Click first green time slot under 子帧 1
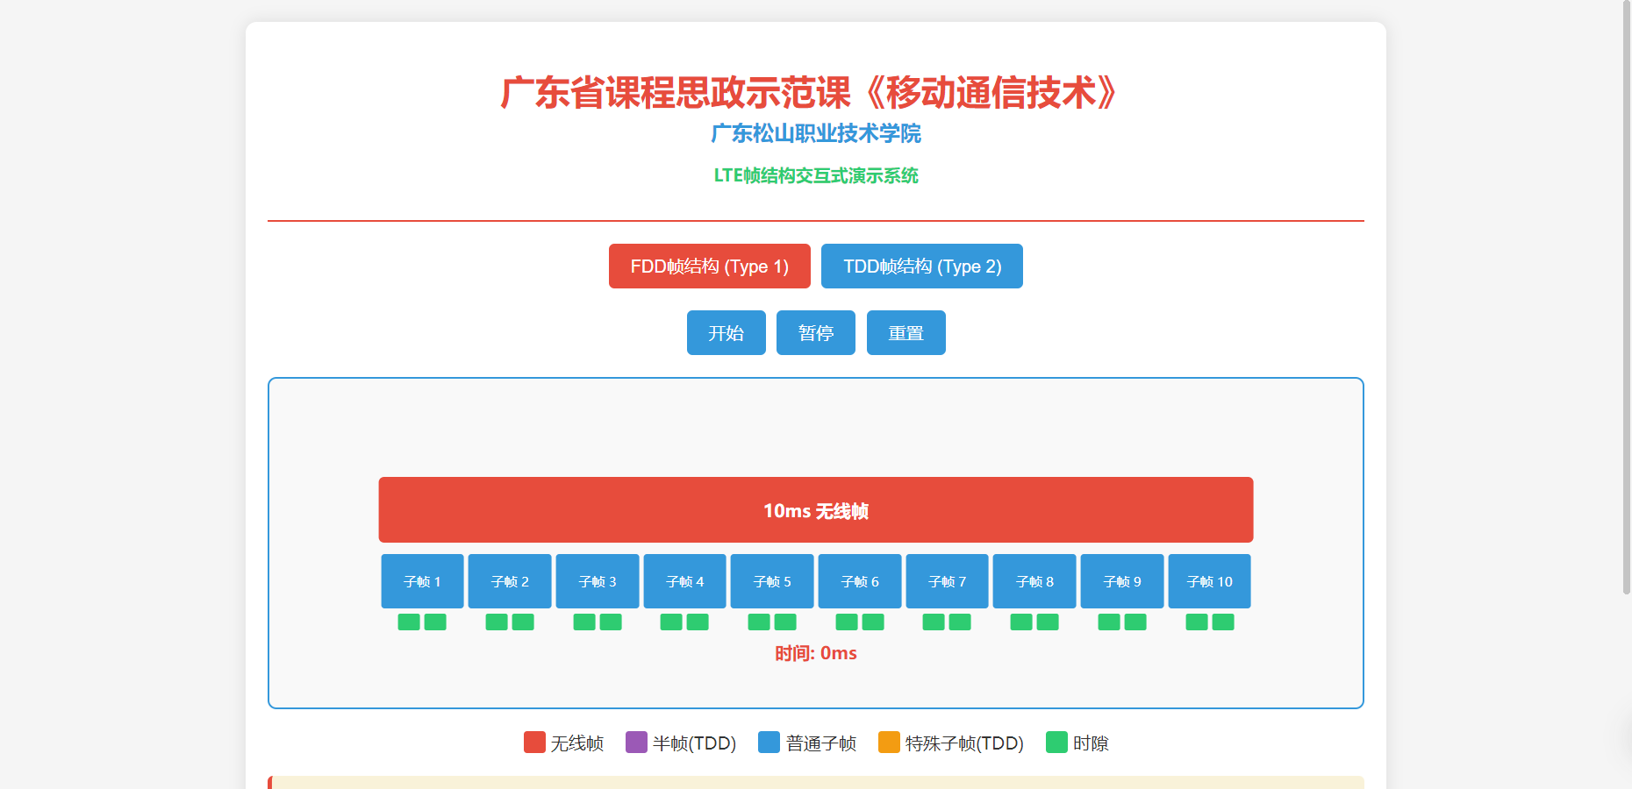1632x789 pixels. (409, 622)
